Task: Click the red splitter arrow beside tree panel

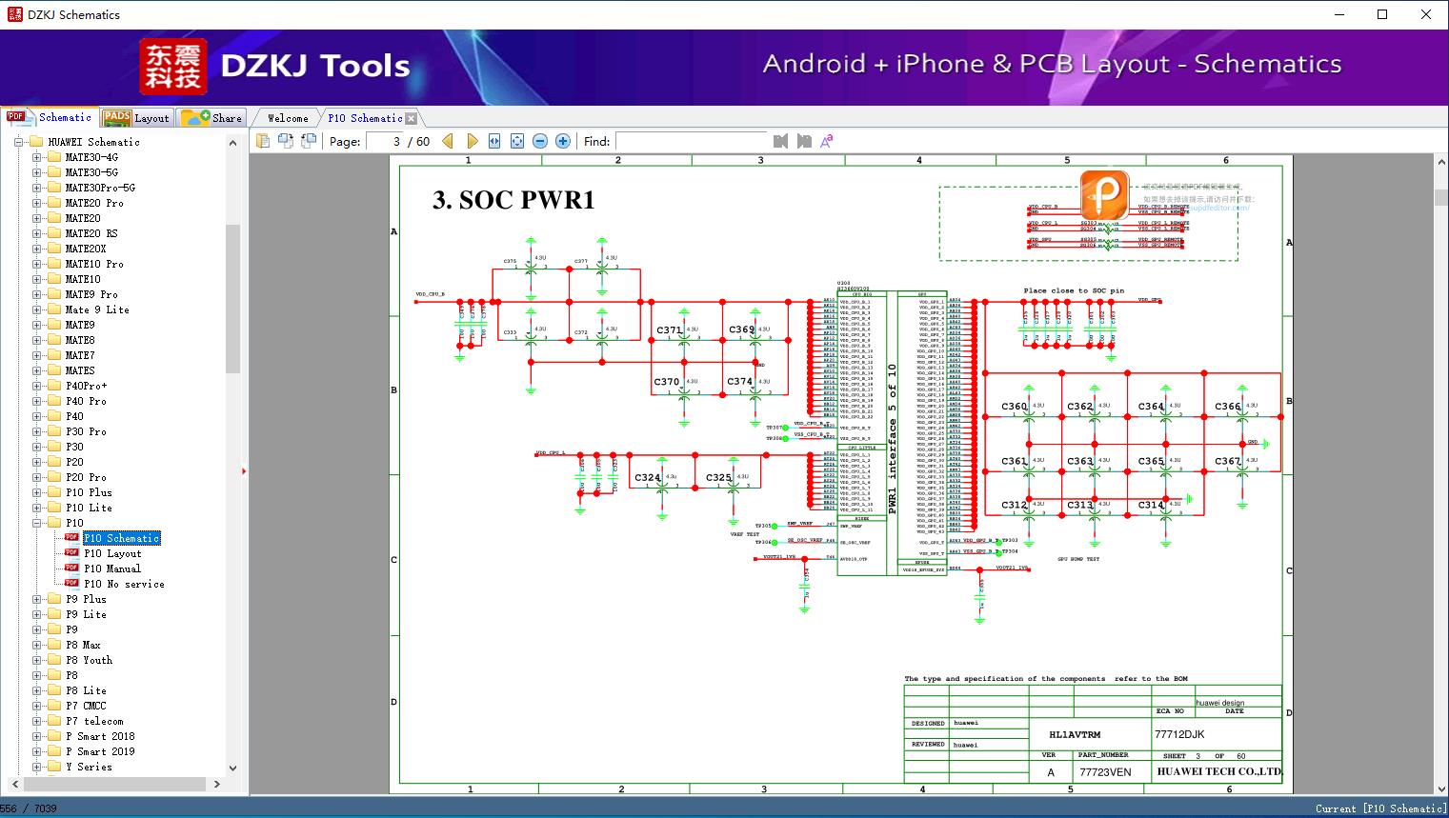Action: (244, 471)
